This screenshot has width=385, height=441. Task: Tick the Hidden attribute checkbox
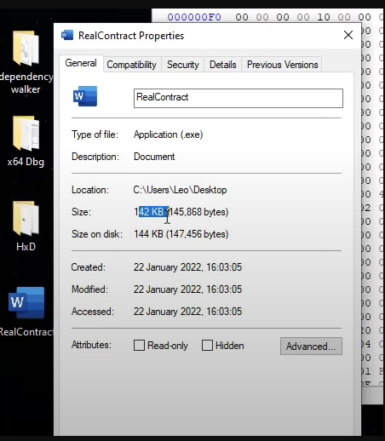click(x=207, y=346)
